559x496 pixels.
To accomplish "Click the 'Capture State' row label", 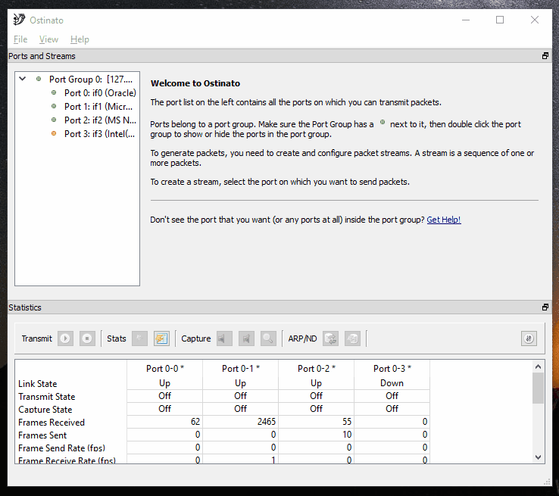I will pos(45,410).
